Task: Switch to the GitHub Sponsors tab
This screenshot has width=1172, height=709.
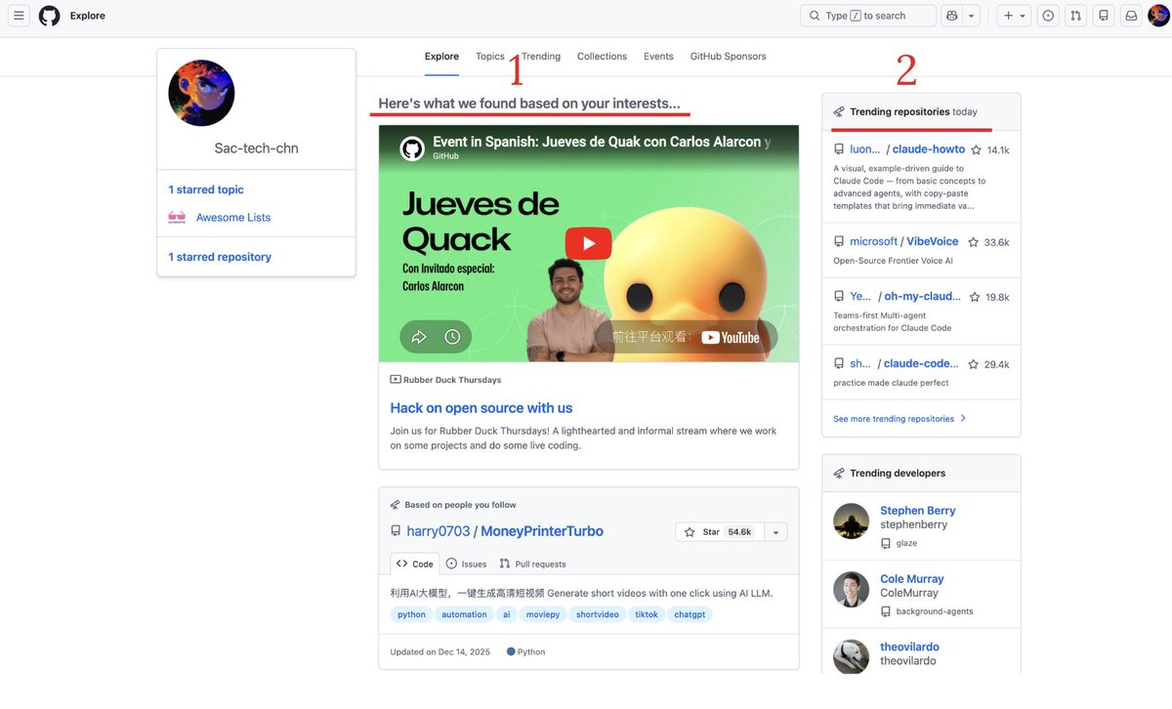Action: point(728,57)
